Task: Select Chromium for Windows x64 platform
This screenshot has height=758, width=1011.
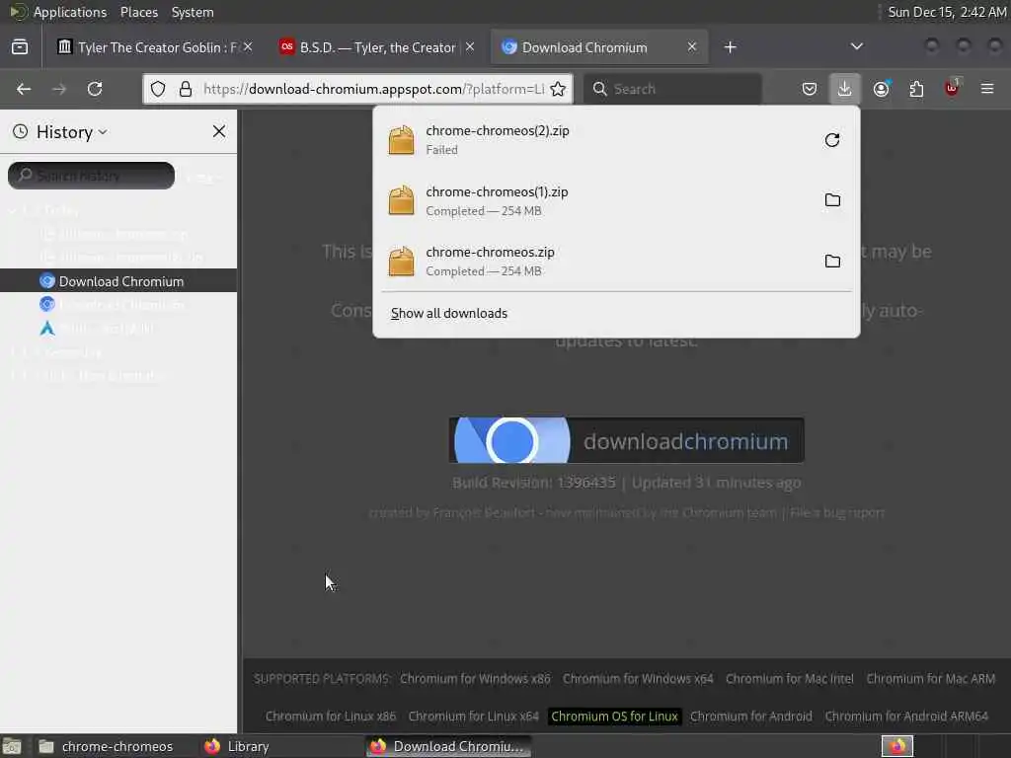Action: coord(638,679)
